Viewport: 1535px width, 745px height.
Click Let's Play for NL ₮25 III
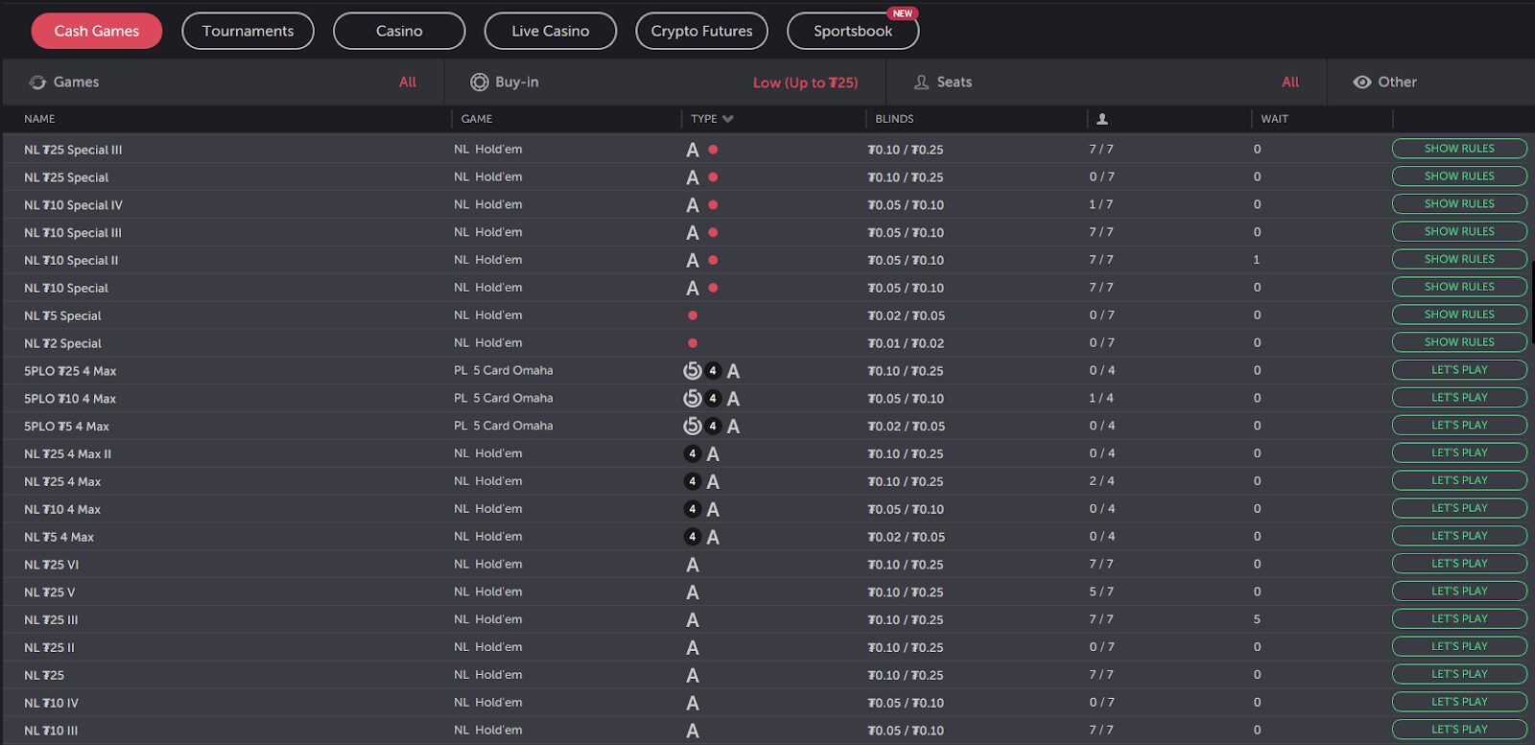(1459, 619)
